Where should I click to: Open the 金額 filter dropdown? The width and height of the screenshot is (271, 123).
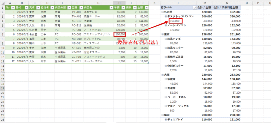click(147, 8)
